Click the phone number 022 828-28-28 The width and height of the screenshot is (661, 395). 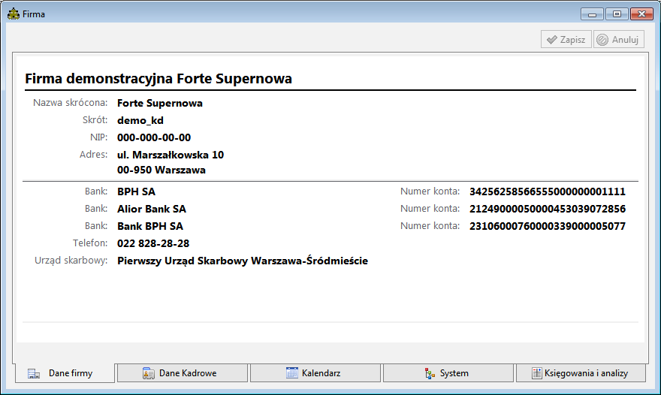coord(153,243)
